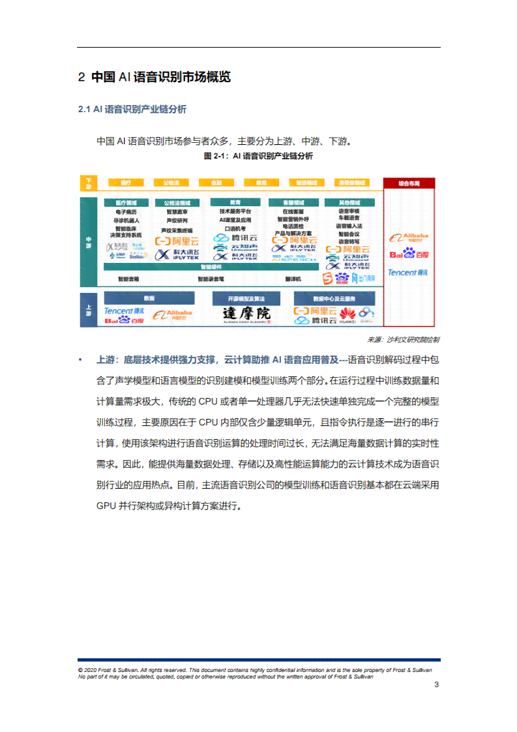The image size is (517, 732).
Task: Click the 智能营销外呼 item
Action: tap(293, 219)
